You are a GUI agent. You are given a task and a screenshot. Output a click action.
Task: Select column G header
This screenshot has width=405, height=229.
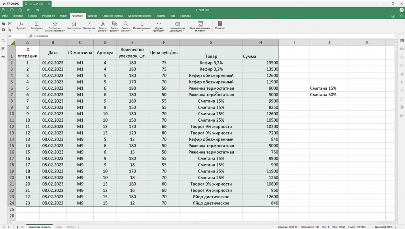point(211,43)
